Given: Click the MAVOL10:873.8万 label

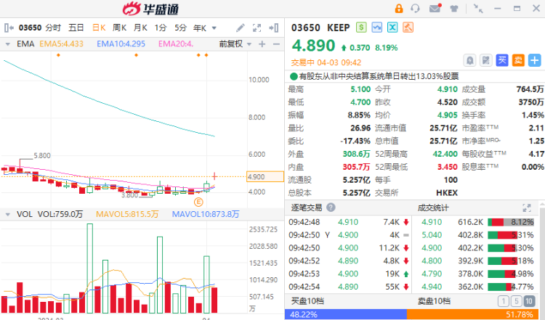Looking at the screenshot, I should coord(206,215).
